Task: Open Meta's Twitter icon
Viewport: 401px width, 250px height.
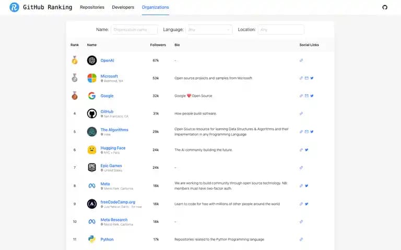Action: click(306, 186)
